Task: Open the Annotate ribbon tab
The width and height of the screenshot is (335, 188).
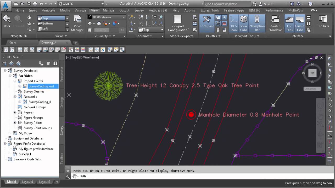Action: pyautogui.click(x=48, y=10)
